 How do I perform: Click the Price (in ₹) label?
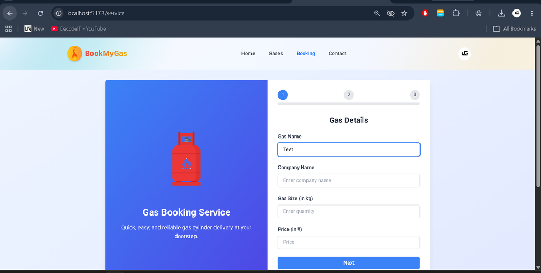pyautogui.click(x=290, y=229)
